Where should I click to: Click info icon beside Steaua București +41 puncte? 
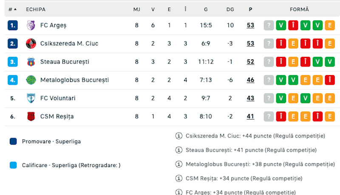[x=179, y=150]
